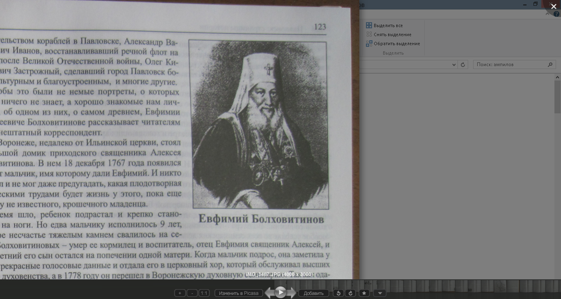Click 'Обратить выделение' in Explorer ribbon

(393, 44)
